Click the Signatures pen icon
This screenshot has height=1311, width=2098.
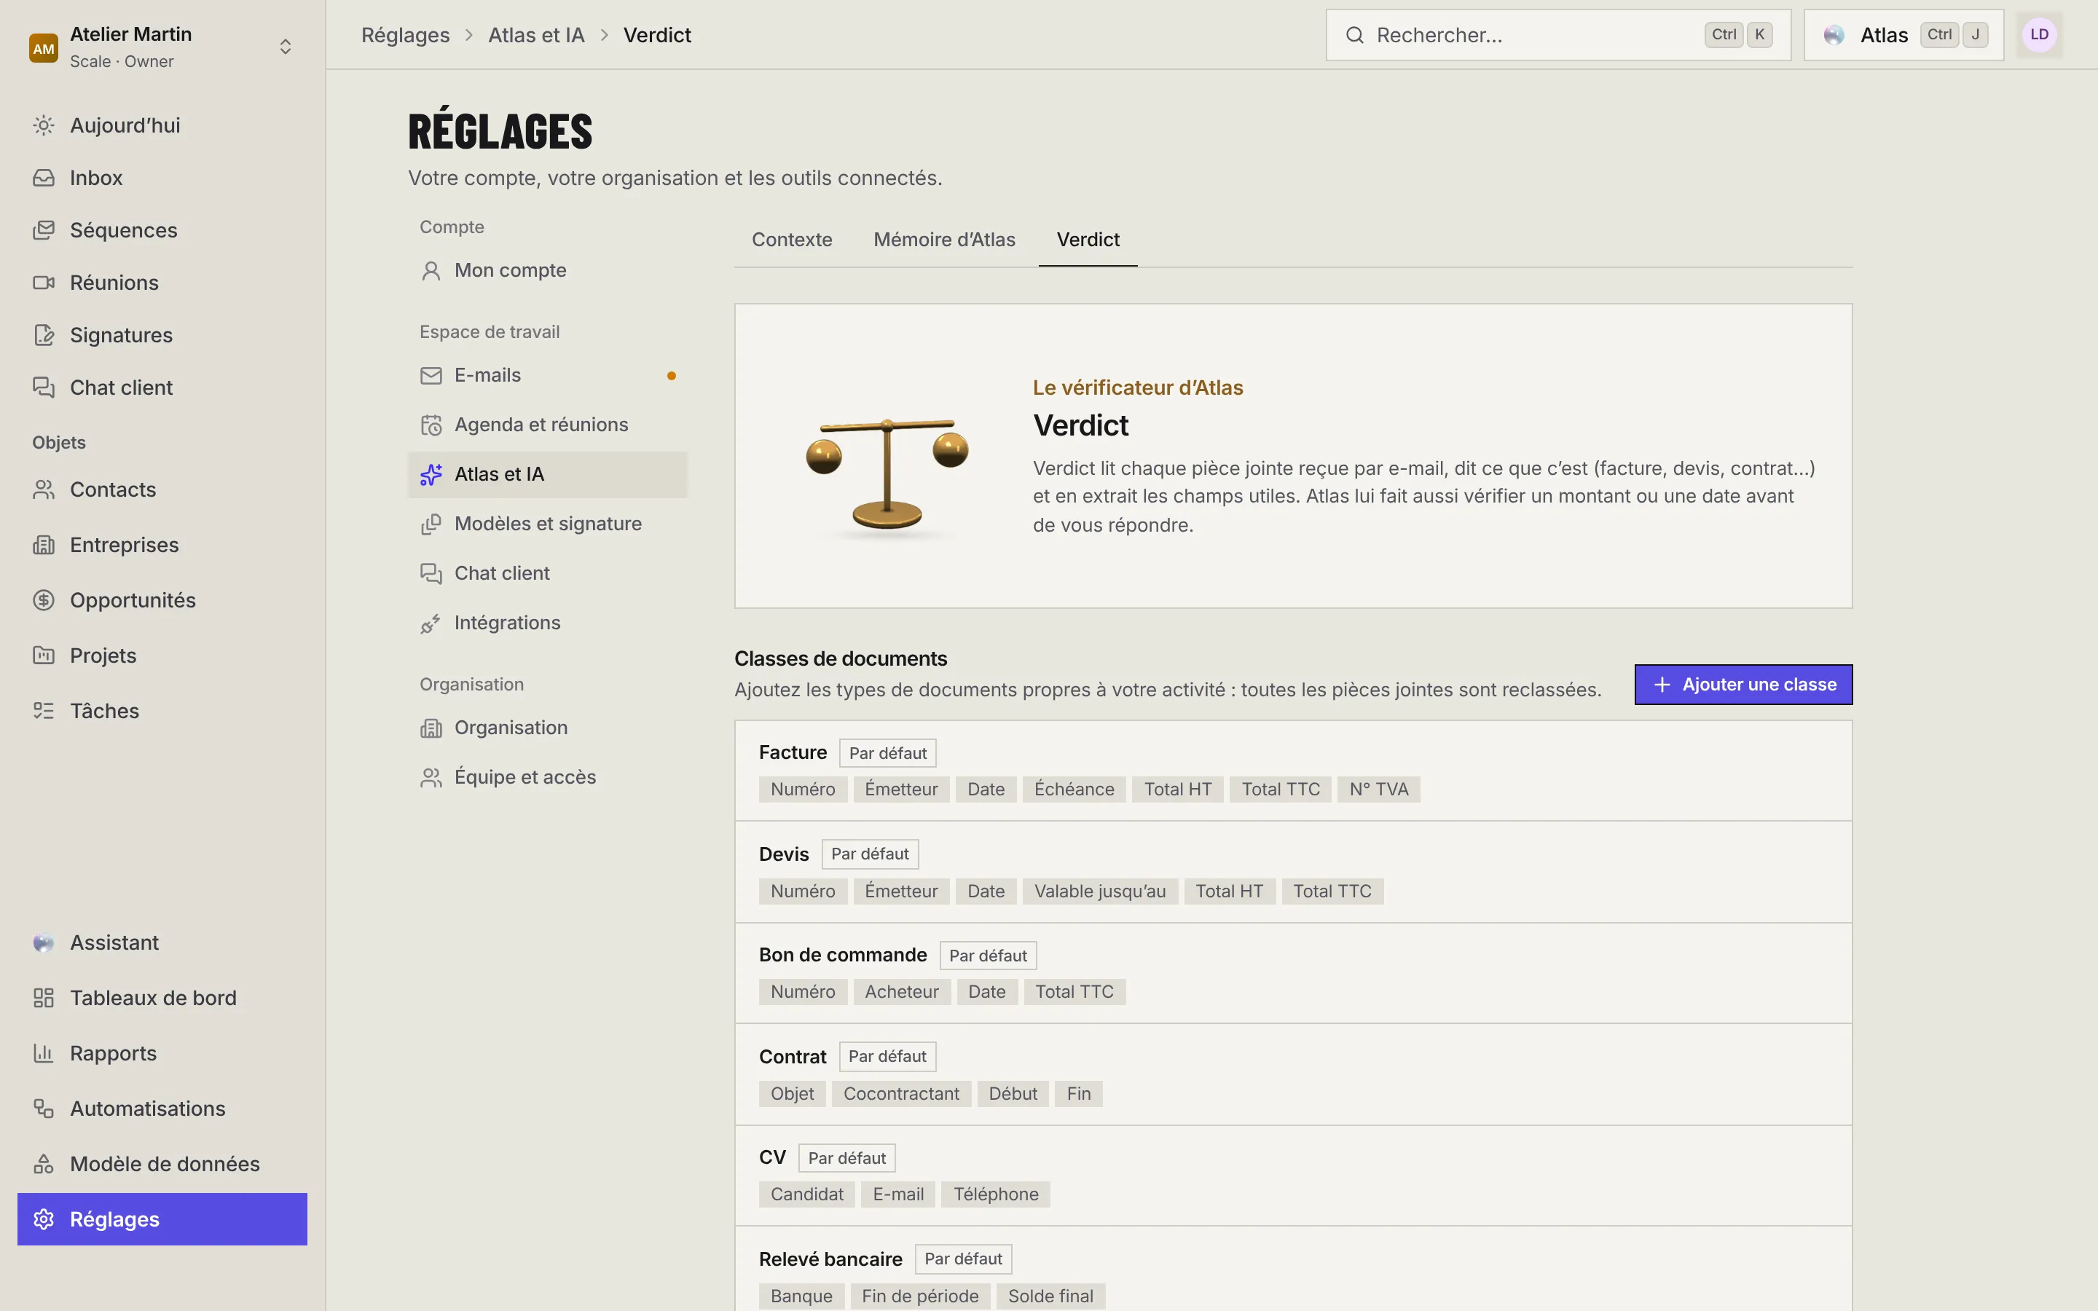(44, 336)
